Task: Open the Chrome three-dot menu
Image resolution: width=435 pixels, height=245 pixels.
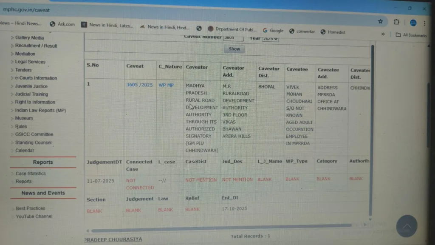Action: point(424,23)
